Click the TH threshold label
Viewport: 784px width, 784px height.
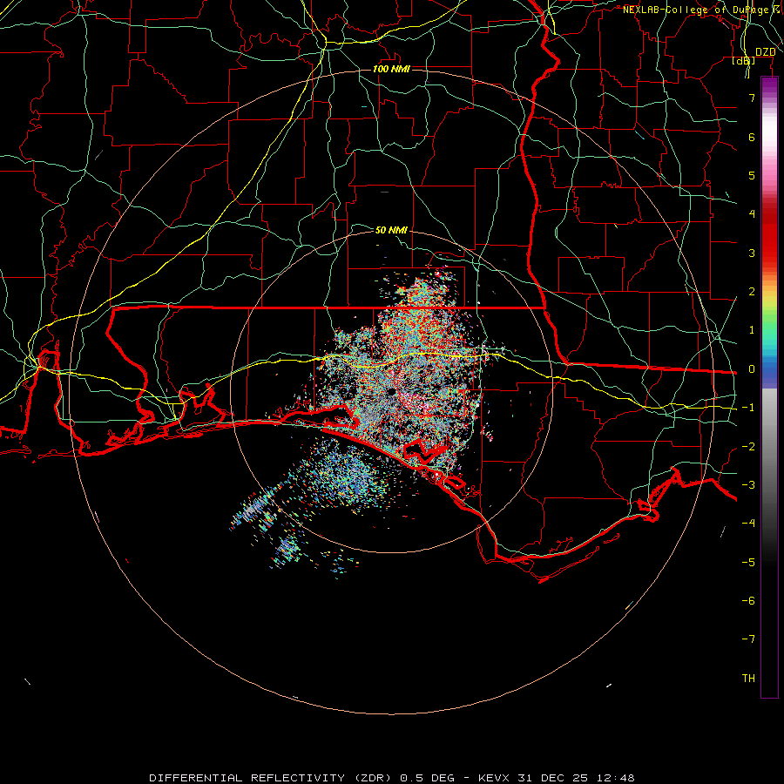coord(748,679)
